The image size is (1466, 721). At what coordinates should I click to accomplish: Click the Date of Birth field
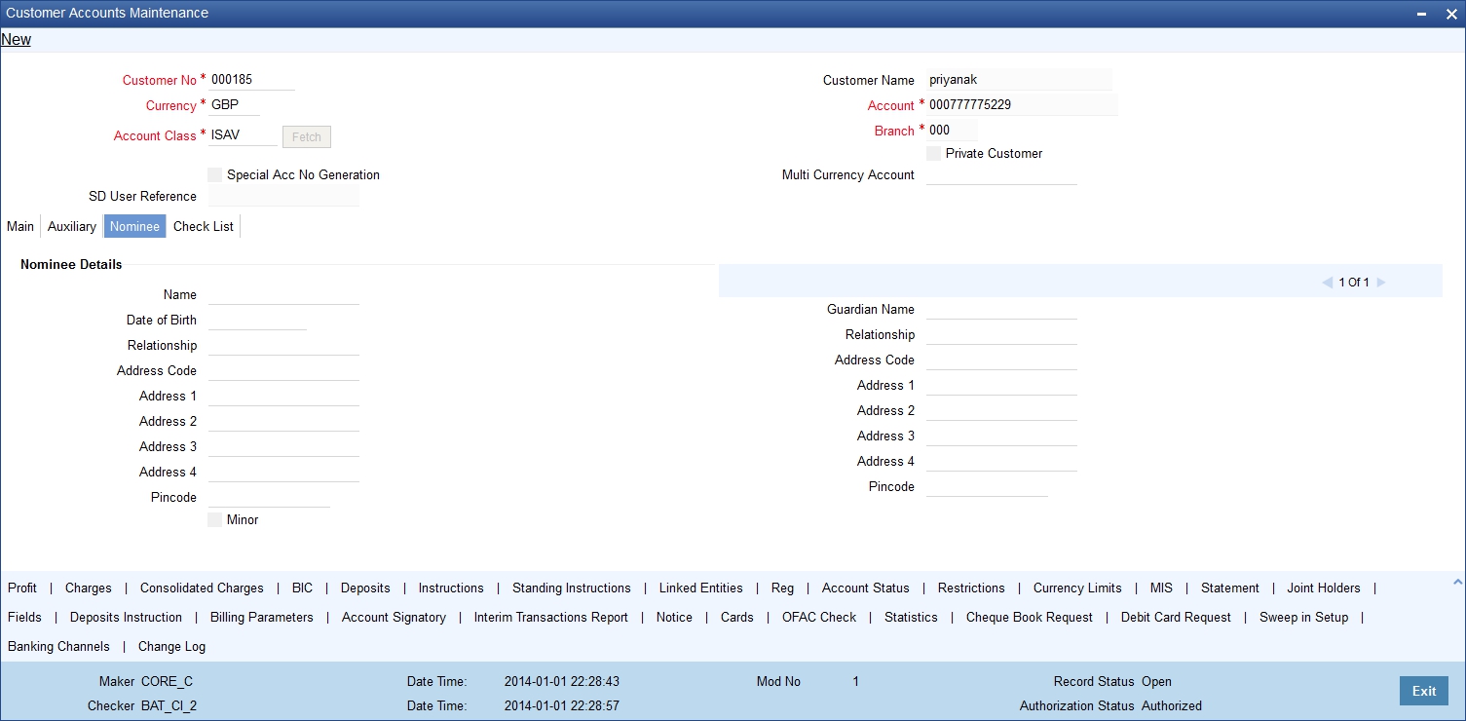coord(257,320)
